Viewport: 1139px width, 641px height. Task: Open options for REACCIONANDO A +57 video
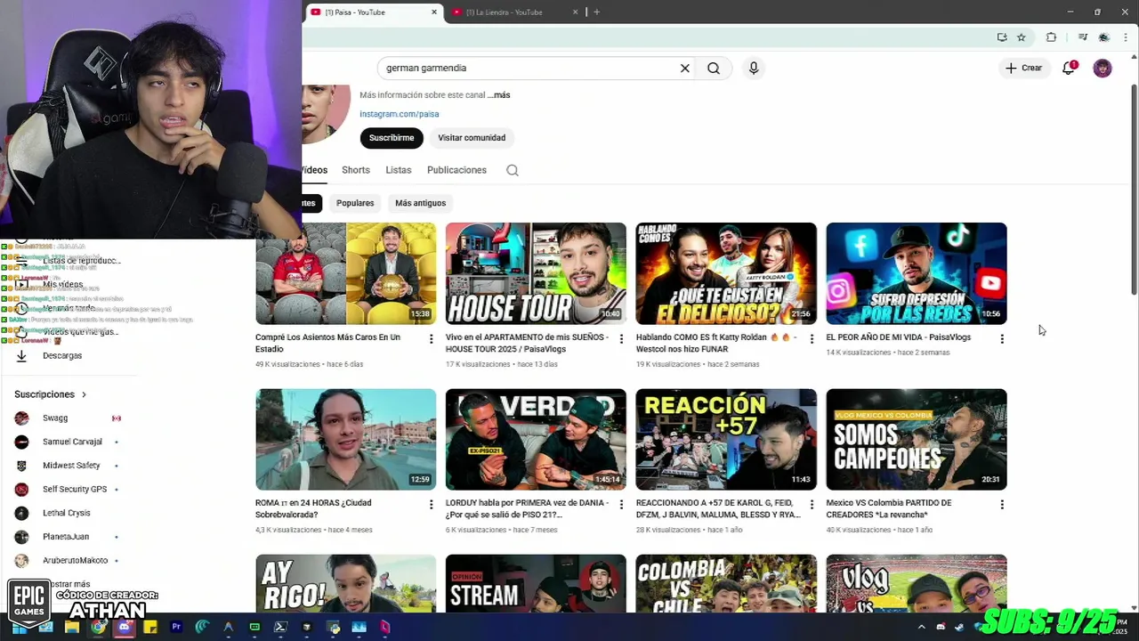click(812, 505)
